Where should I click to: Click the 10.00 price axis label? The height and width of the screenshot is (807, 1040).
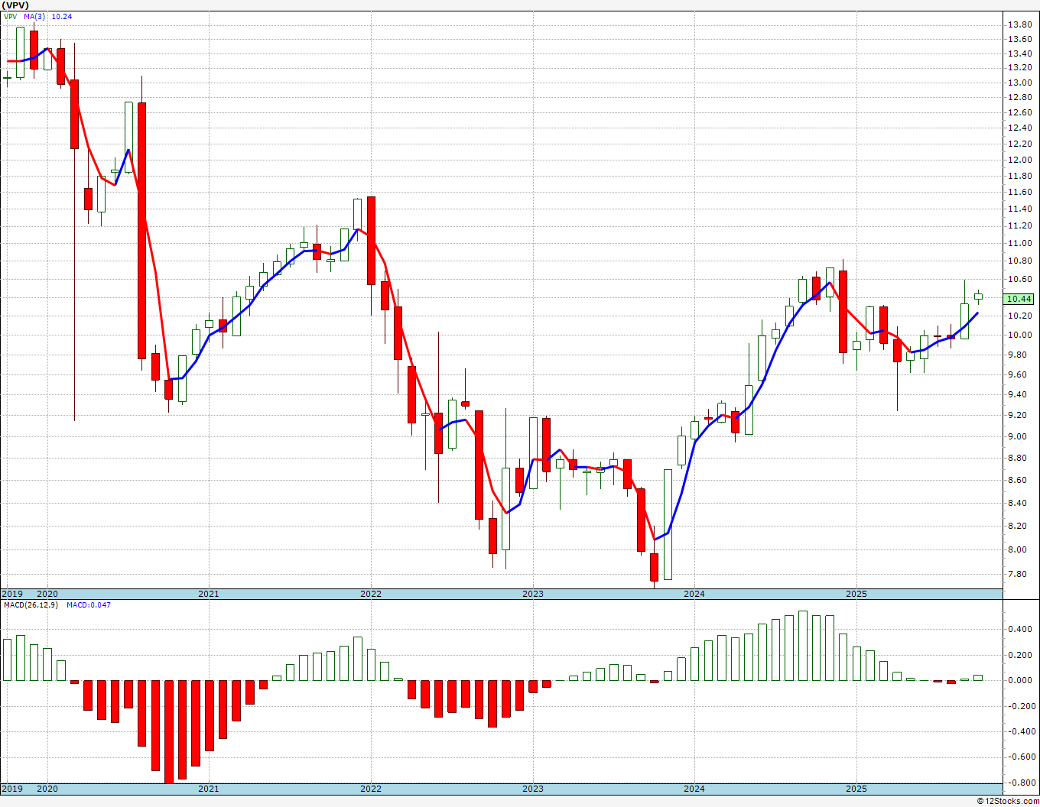click(1019, 335)
